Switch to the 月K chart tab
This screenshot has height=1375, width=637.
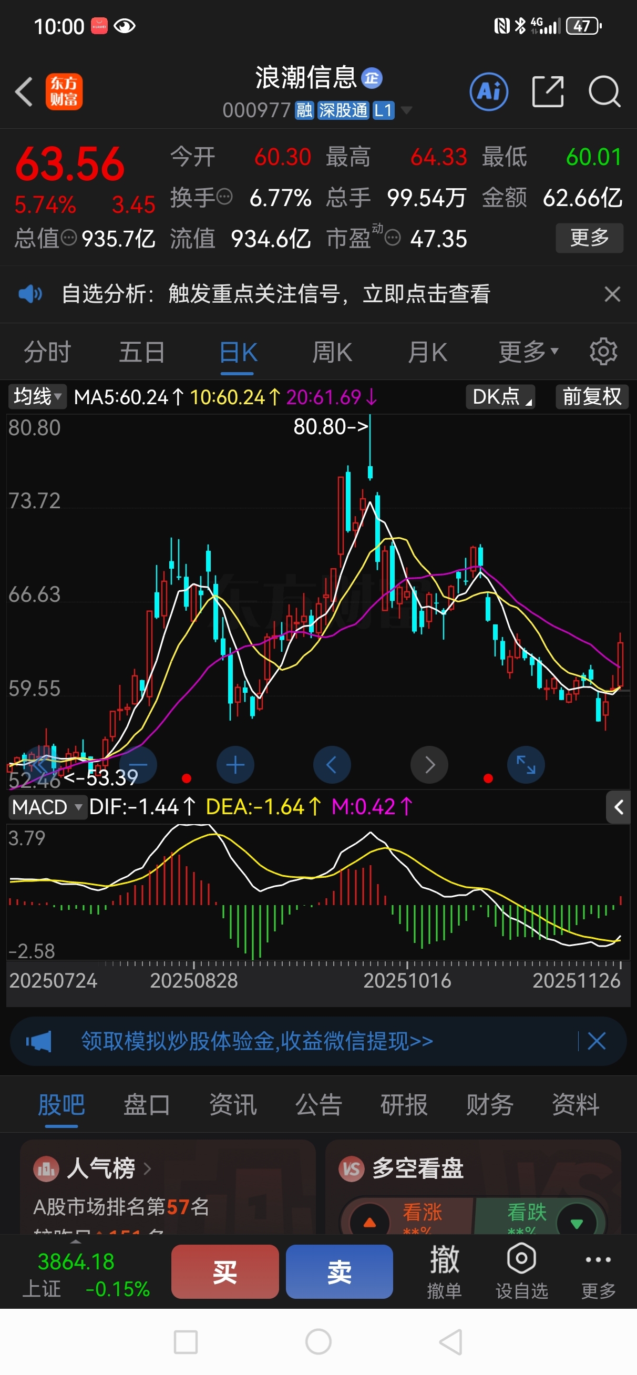click(x=427, y=353)
